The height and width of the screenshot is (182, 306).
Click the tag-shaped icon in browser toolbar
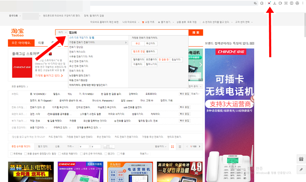tap(280, 3)
